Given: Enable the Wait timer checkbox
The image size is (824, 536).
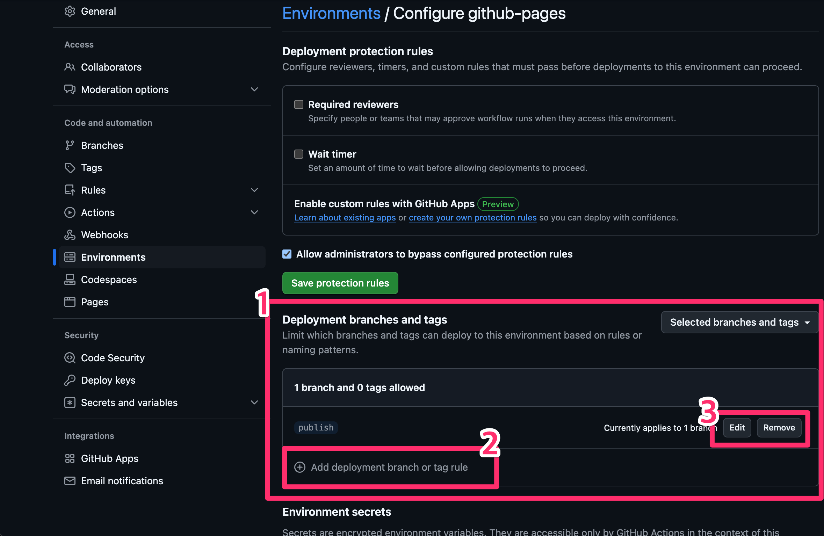Looking at the screenshot, I should coord(298,154).
